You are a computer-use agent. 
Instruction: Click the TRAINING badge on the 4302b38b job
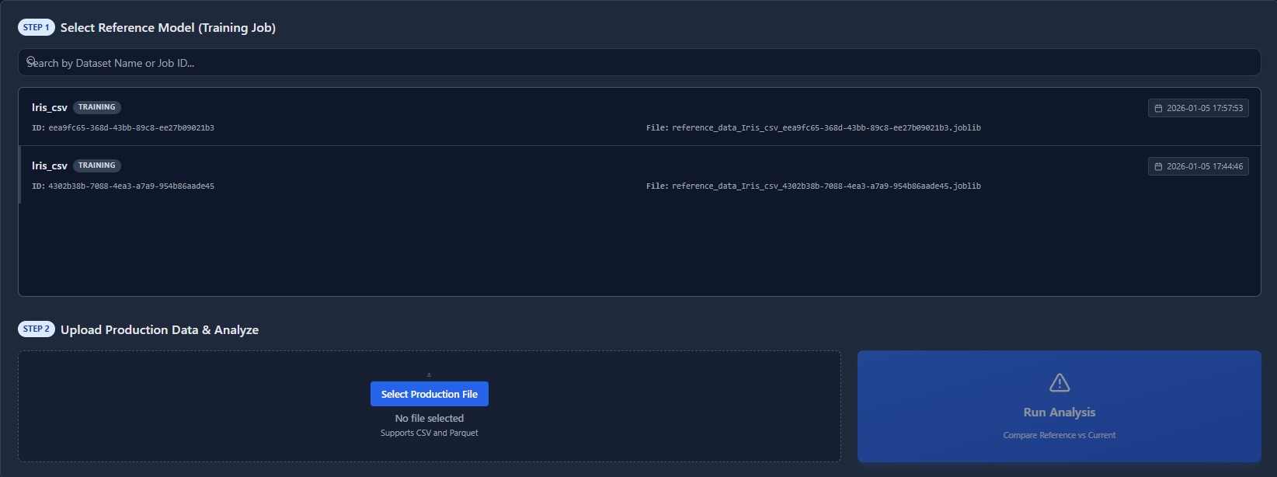(x=97, y=165)
